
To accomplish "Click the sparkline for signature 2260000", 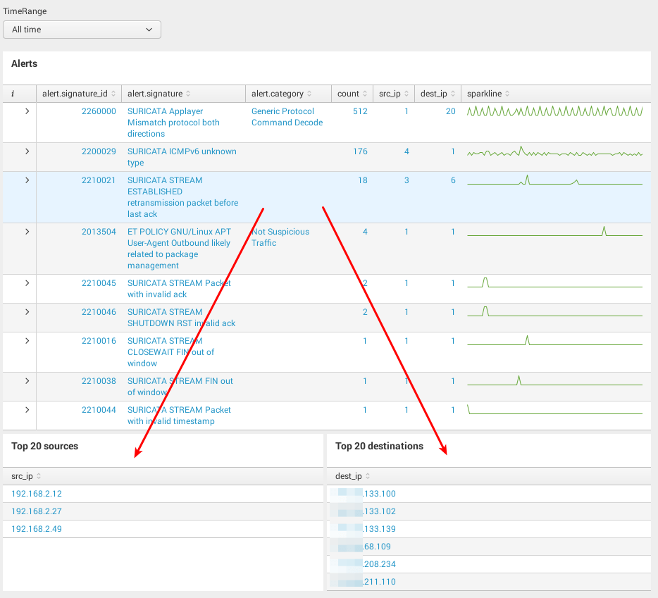I will (x=554, y=111).
